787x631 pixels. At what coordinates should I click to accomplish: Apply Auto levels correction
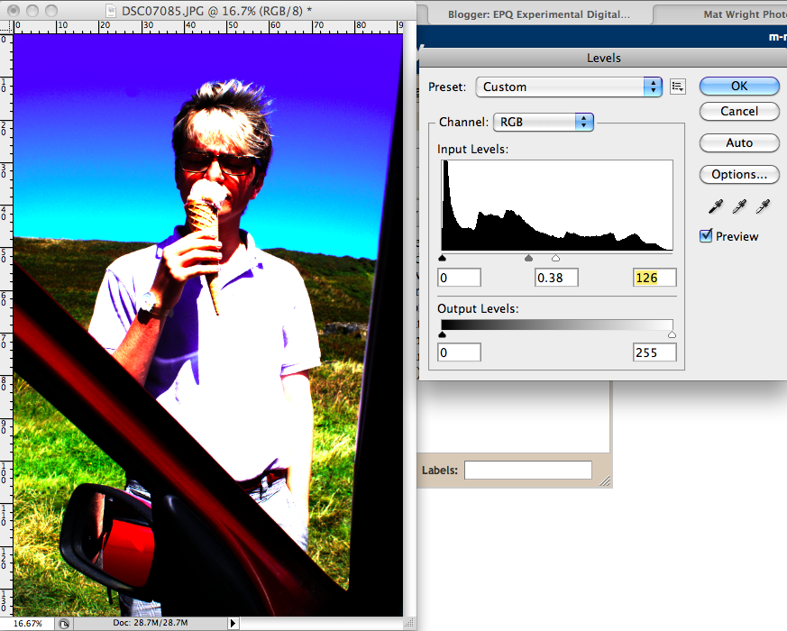pos(738,142)
